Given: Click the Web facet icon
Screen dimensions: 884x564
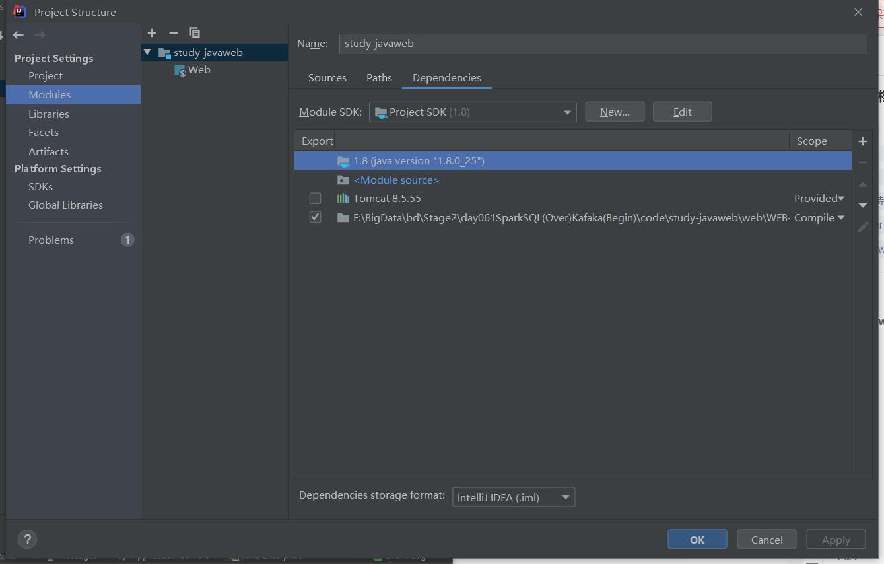Looking at the screenshot, I should (x=180, y=70).
